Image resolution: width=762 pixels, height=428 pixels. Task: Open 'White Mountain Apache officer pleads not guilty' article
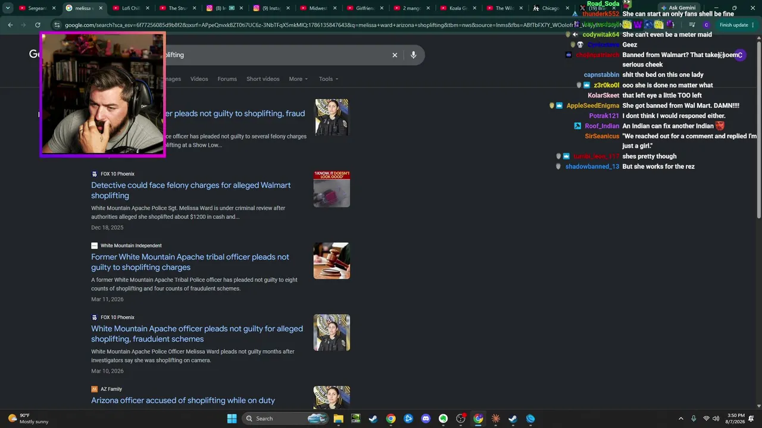tap(197, 334)
